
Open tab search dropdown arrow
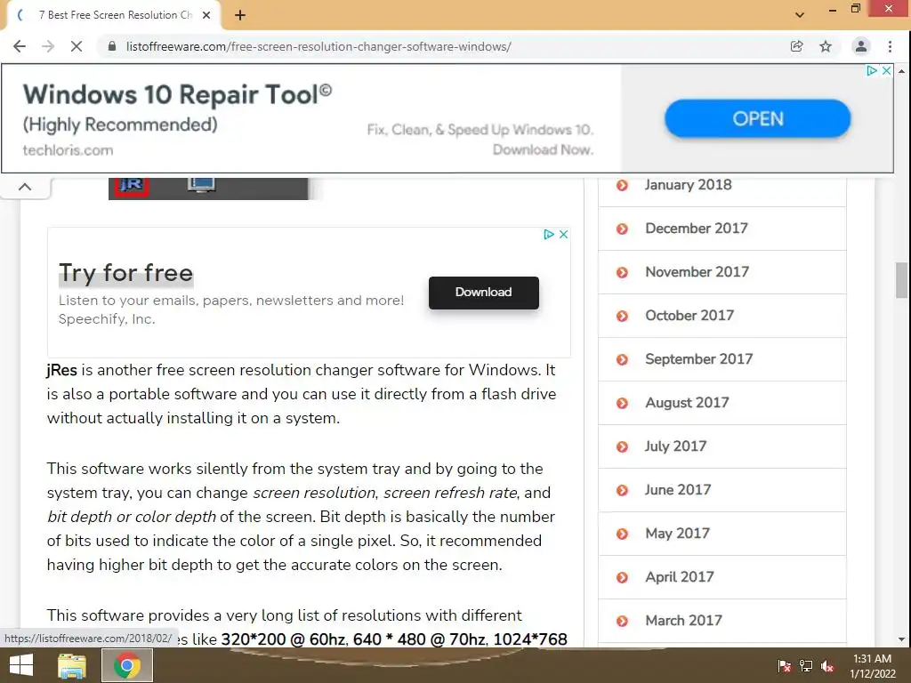(800, 15)
